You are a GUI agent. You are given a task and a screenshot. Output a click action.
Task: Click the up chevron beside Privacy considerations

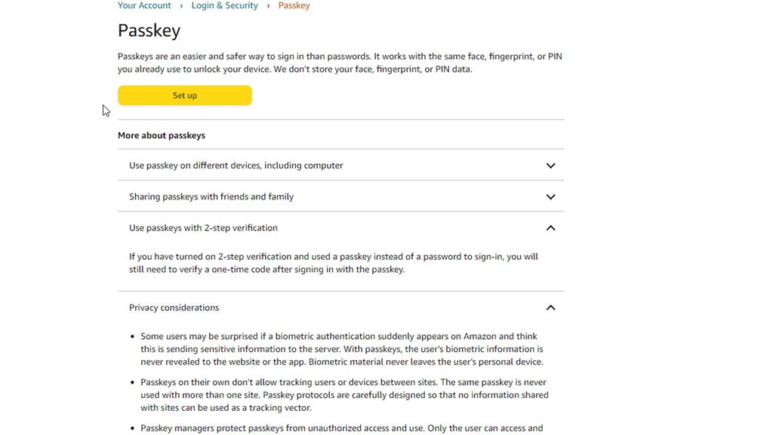click(x=550, y=307)
